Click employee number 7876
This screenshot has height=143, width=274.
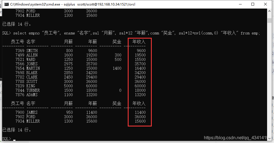tap(20, 95)
